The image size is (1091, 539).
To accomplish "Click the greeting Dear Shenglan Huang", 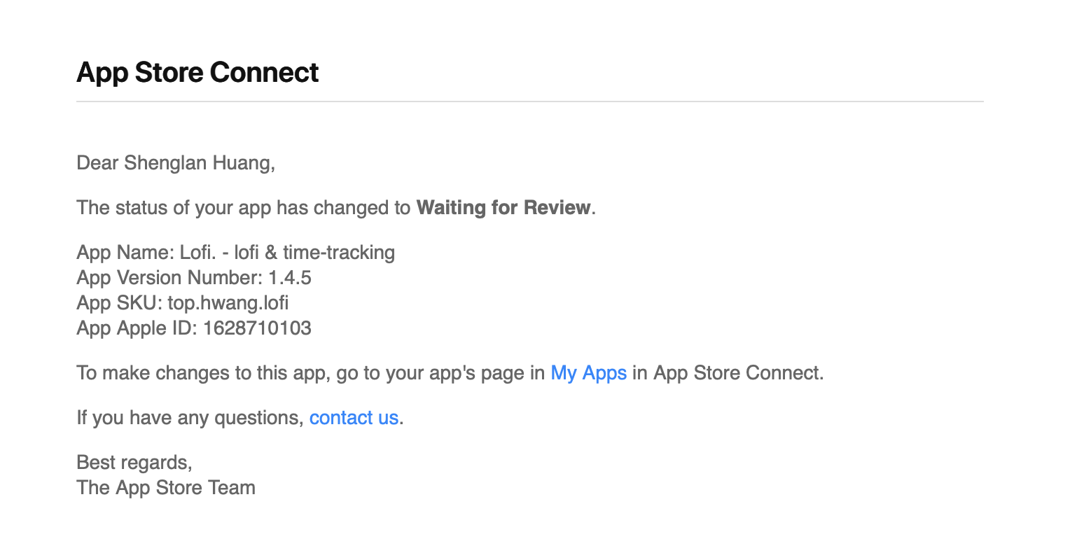I will [176, 163].
